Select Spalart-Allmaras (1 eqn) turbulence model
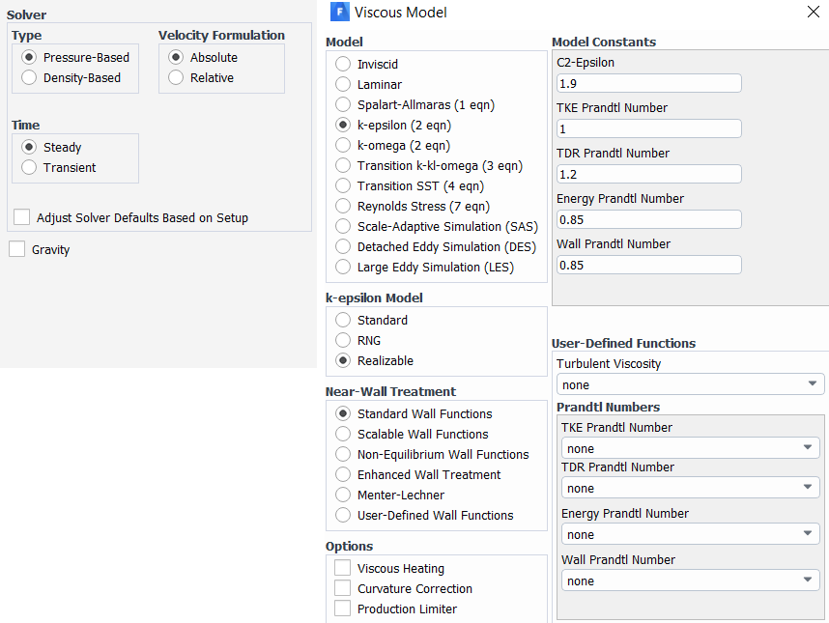The height and width of the screenshot is (623, 829). coord(343,104)
